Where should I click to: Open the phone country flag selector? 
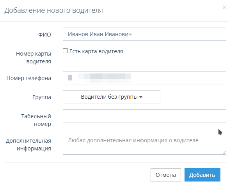click(70, 78)
